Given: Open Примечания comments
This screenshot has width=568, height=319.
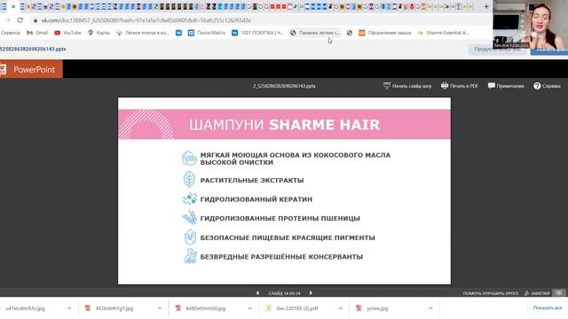Looking at the screenshot, I should 506,86.
